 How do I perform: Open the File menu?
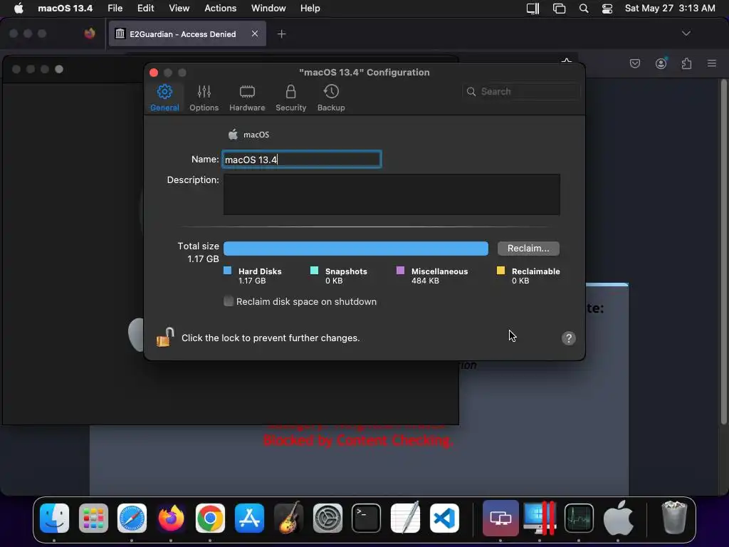[115, 9]
